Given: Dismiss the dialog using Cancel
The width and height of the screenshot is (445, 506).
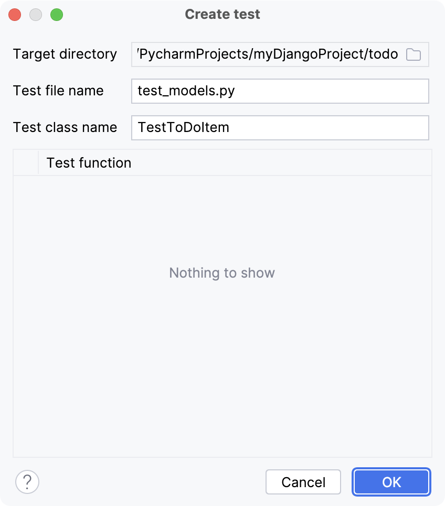Looking at the screenshot, I should point(303,481).
